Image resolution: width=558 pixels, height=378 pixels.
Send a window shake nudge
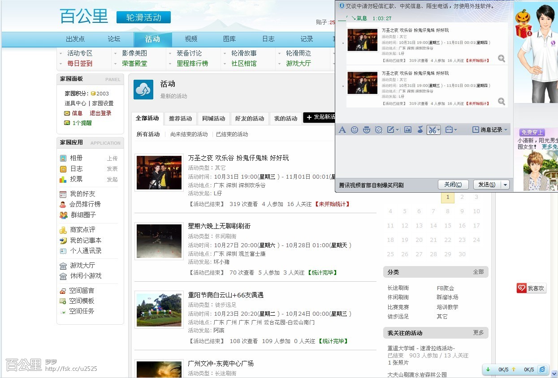pyautogui.click(x=379, y=130)
